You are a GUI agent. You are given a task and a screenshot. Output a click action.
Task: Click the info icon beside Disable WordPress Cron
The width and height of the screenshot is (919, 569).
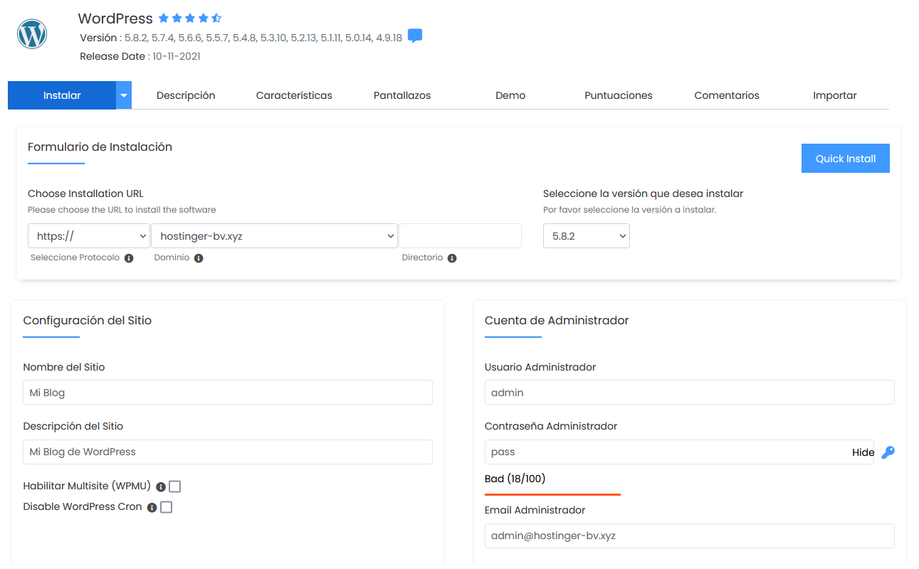pos(151,507)
